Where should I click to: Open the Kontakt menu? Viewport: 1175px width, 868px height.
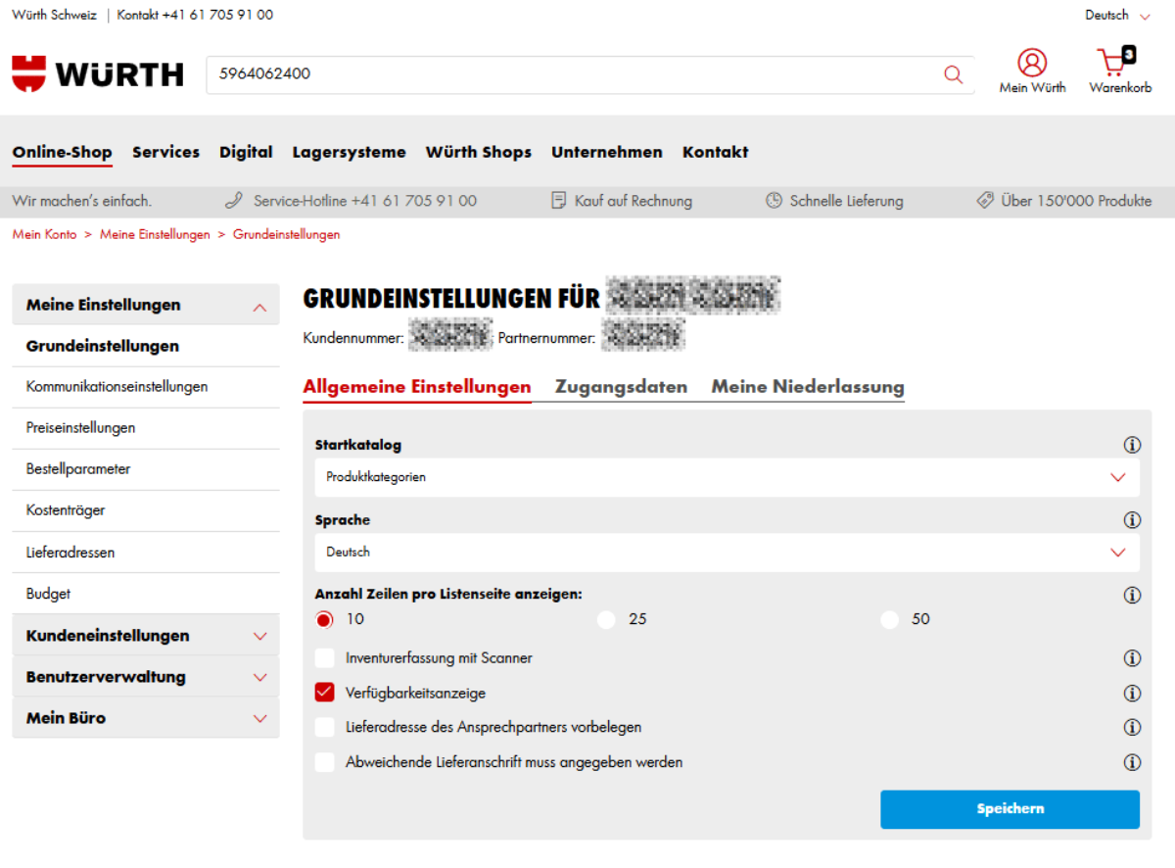[x=716, y=152]
